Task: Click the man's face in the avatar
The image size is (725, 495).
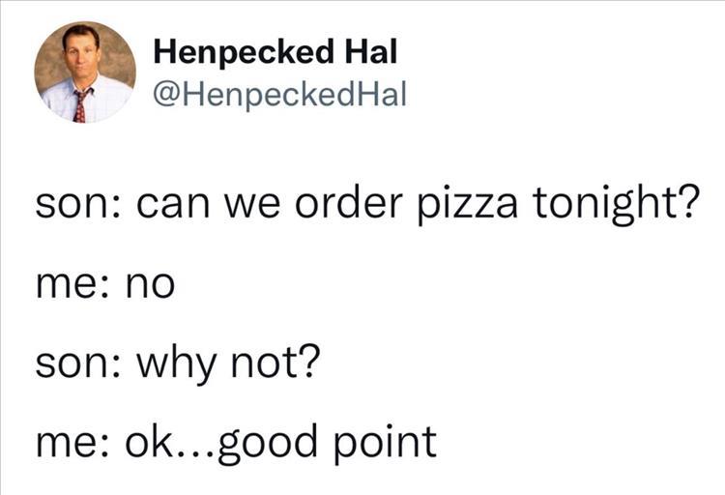Action: [x=81, y=53]
